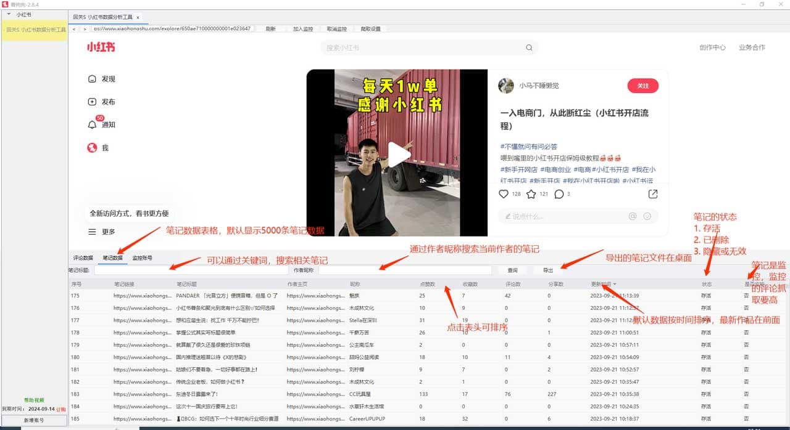790x430 pixels.
Task: Like the note with the heart icon
Action: click(504, 193)
